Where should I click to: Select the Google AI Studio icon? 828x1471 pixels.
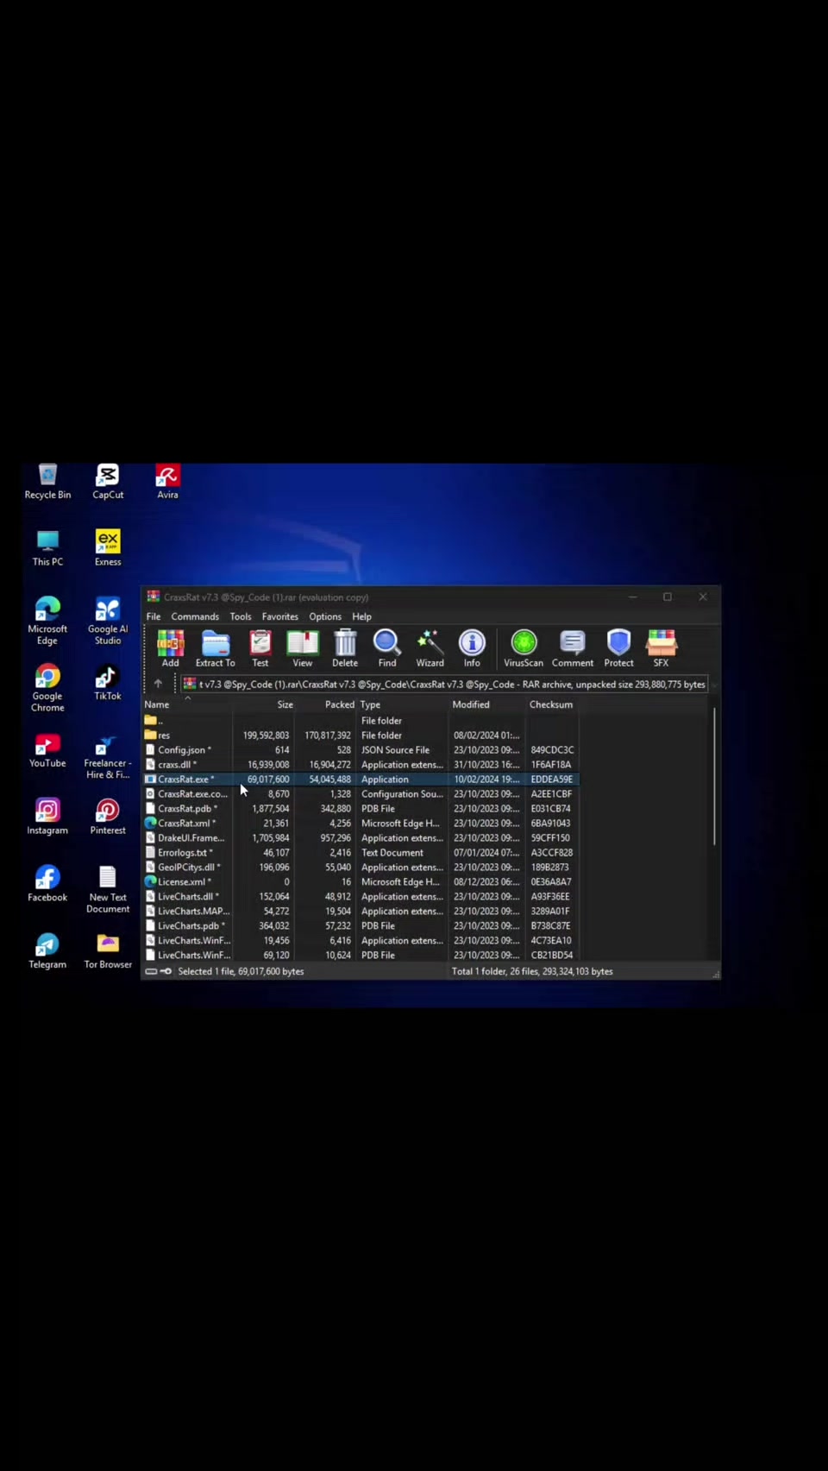[x=108, y=621]
